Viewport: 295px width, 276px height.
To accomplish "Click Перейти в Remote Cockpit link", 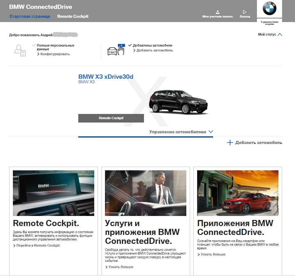I will tap(38, 245).
